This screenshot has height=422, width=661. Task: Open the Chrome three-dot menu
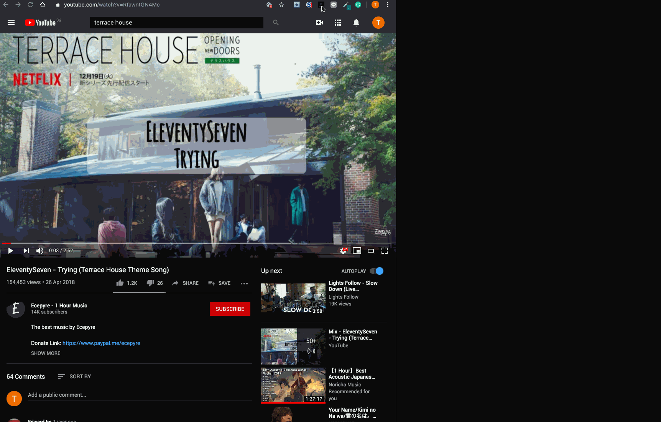(388, 5)
